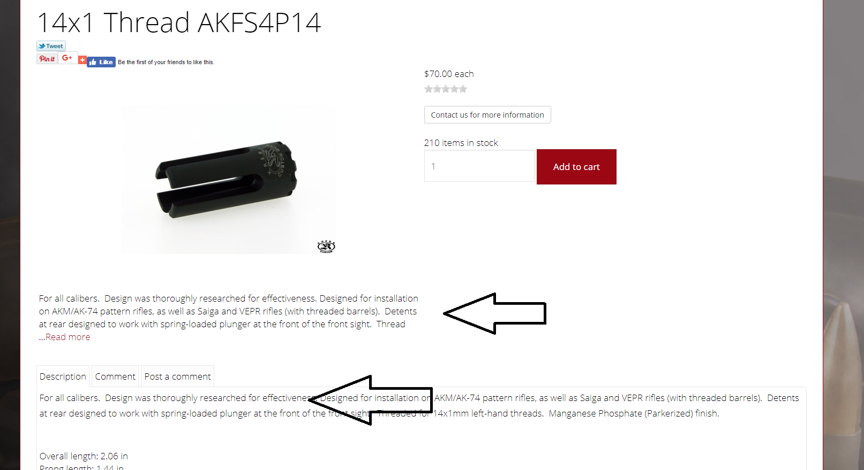864x470 pixels.
Task: Open the Comment tab
Action: (x=115, y=376)
